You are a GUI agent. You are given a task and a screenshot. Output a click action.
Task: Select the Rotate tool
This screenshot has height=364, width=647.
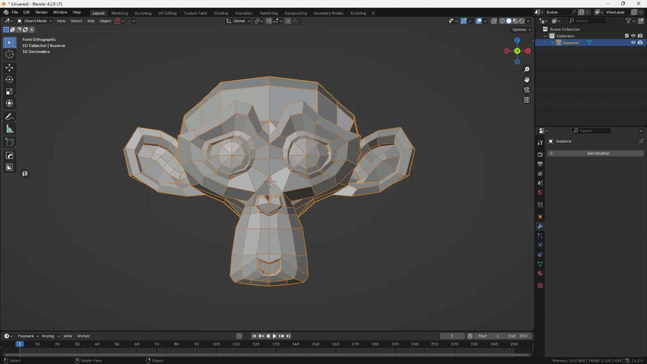coord(9,79)
